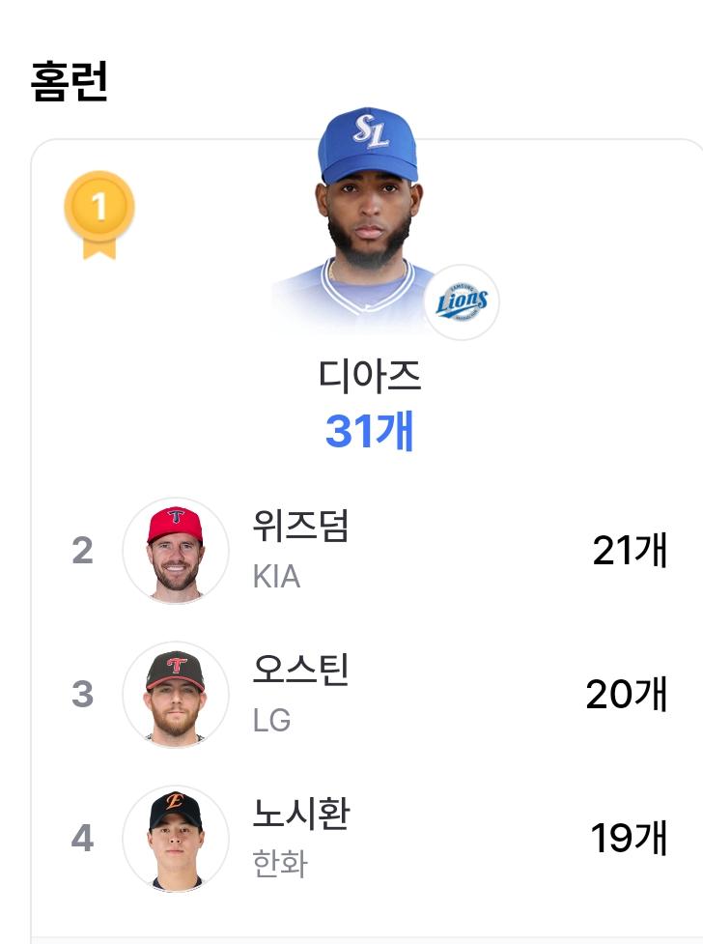
Task: Tap the blue 31개 home run count
Action: click(x=369, y=431)
